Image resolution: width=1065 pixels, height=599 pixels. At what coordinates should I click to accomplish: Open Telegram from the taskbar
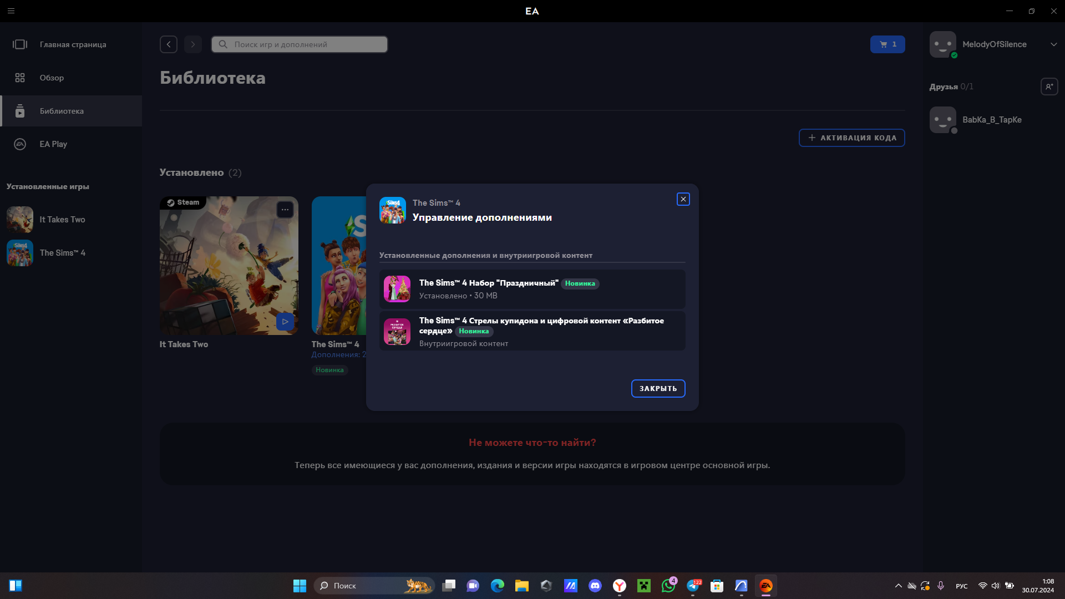coord(693,586)
